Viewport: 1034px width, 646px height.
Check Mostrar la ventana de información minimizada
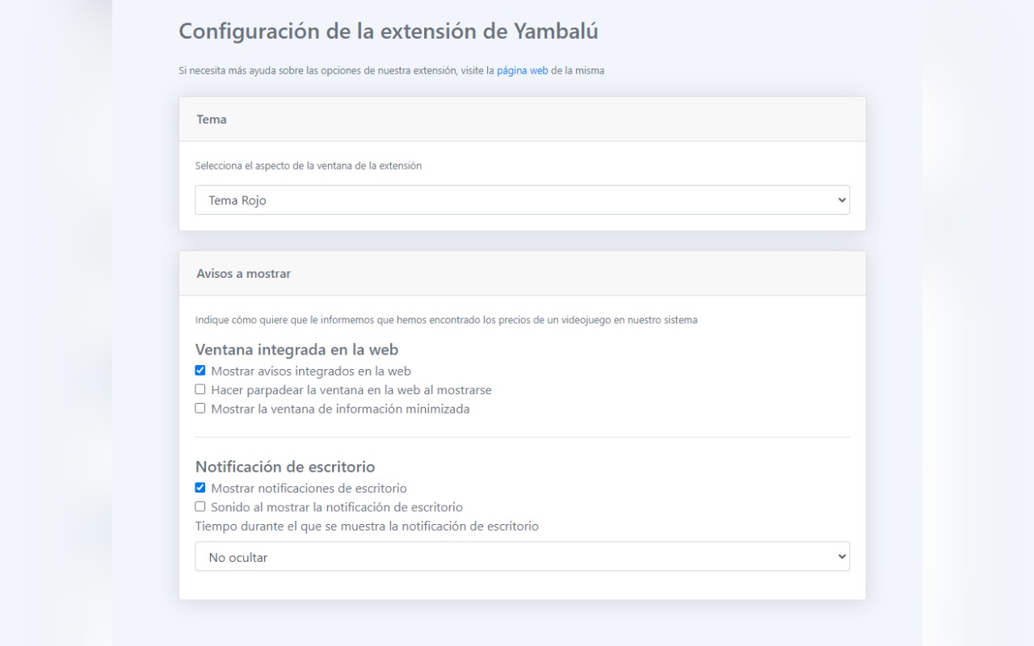(200, 409)
